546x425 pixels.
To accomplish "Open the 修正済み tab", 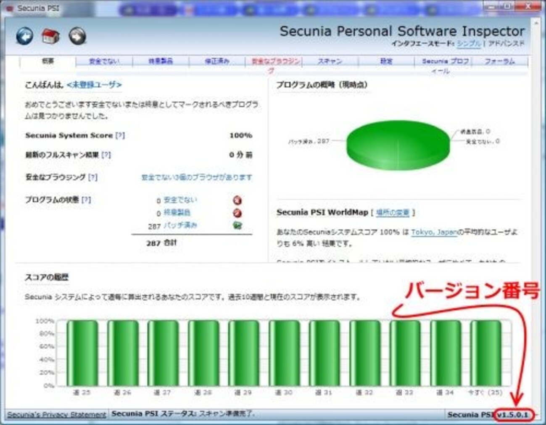I will [x=217, y=61].
